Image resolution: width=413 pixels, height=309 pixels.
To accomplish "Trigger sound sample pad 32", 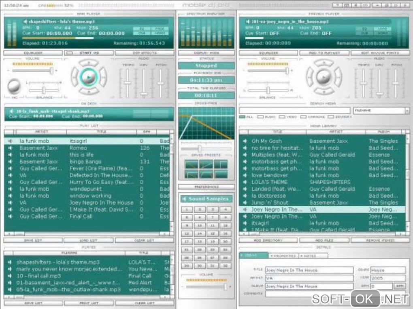I will [x=226, y=266].
